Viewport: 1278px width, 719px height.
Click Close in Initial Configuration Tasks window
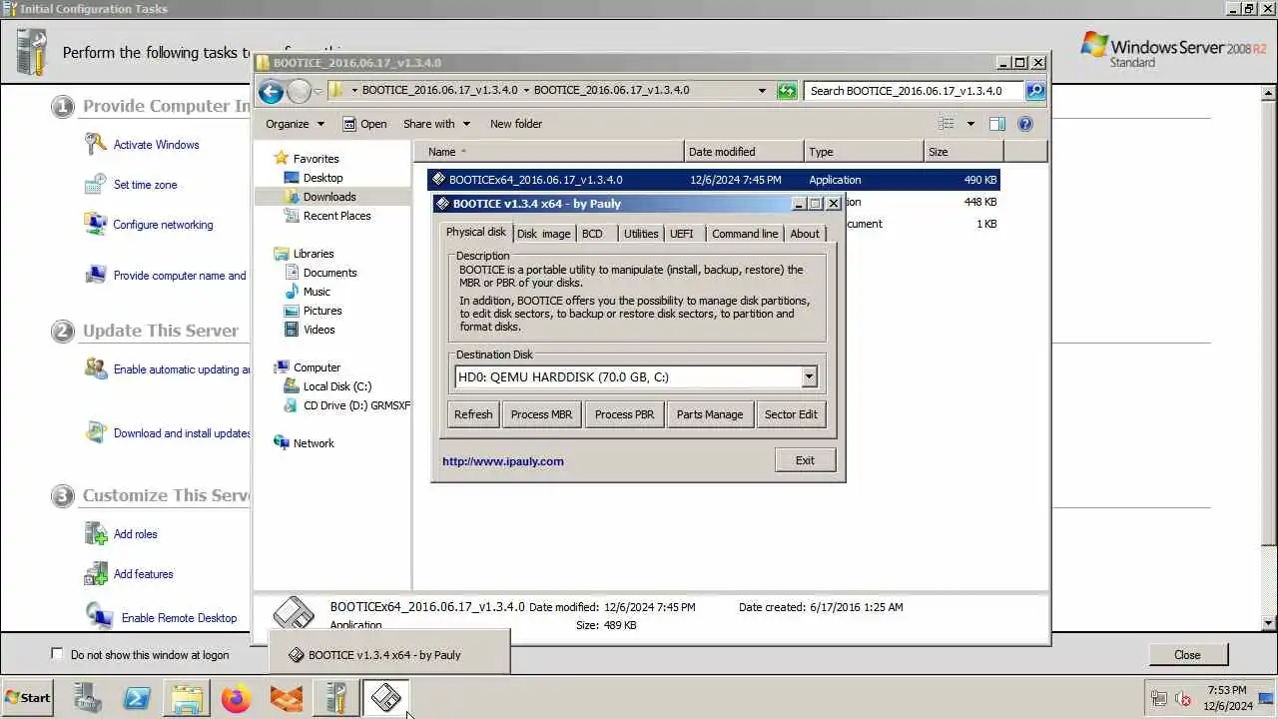1187,655
